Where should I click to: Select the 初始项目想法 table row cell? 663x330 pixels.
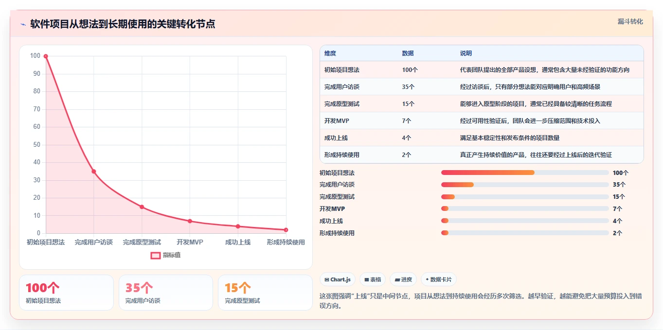click(x=342, y=70)
